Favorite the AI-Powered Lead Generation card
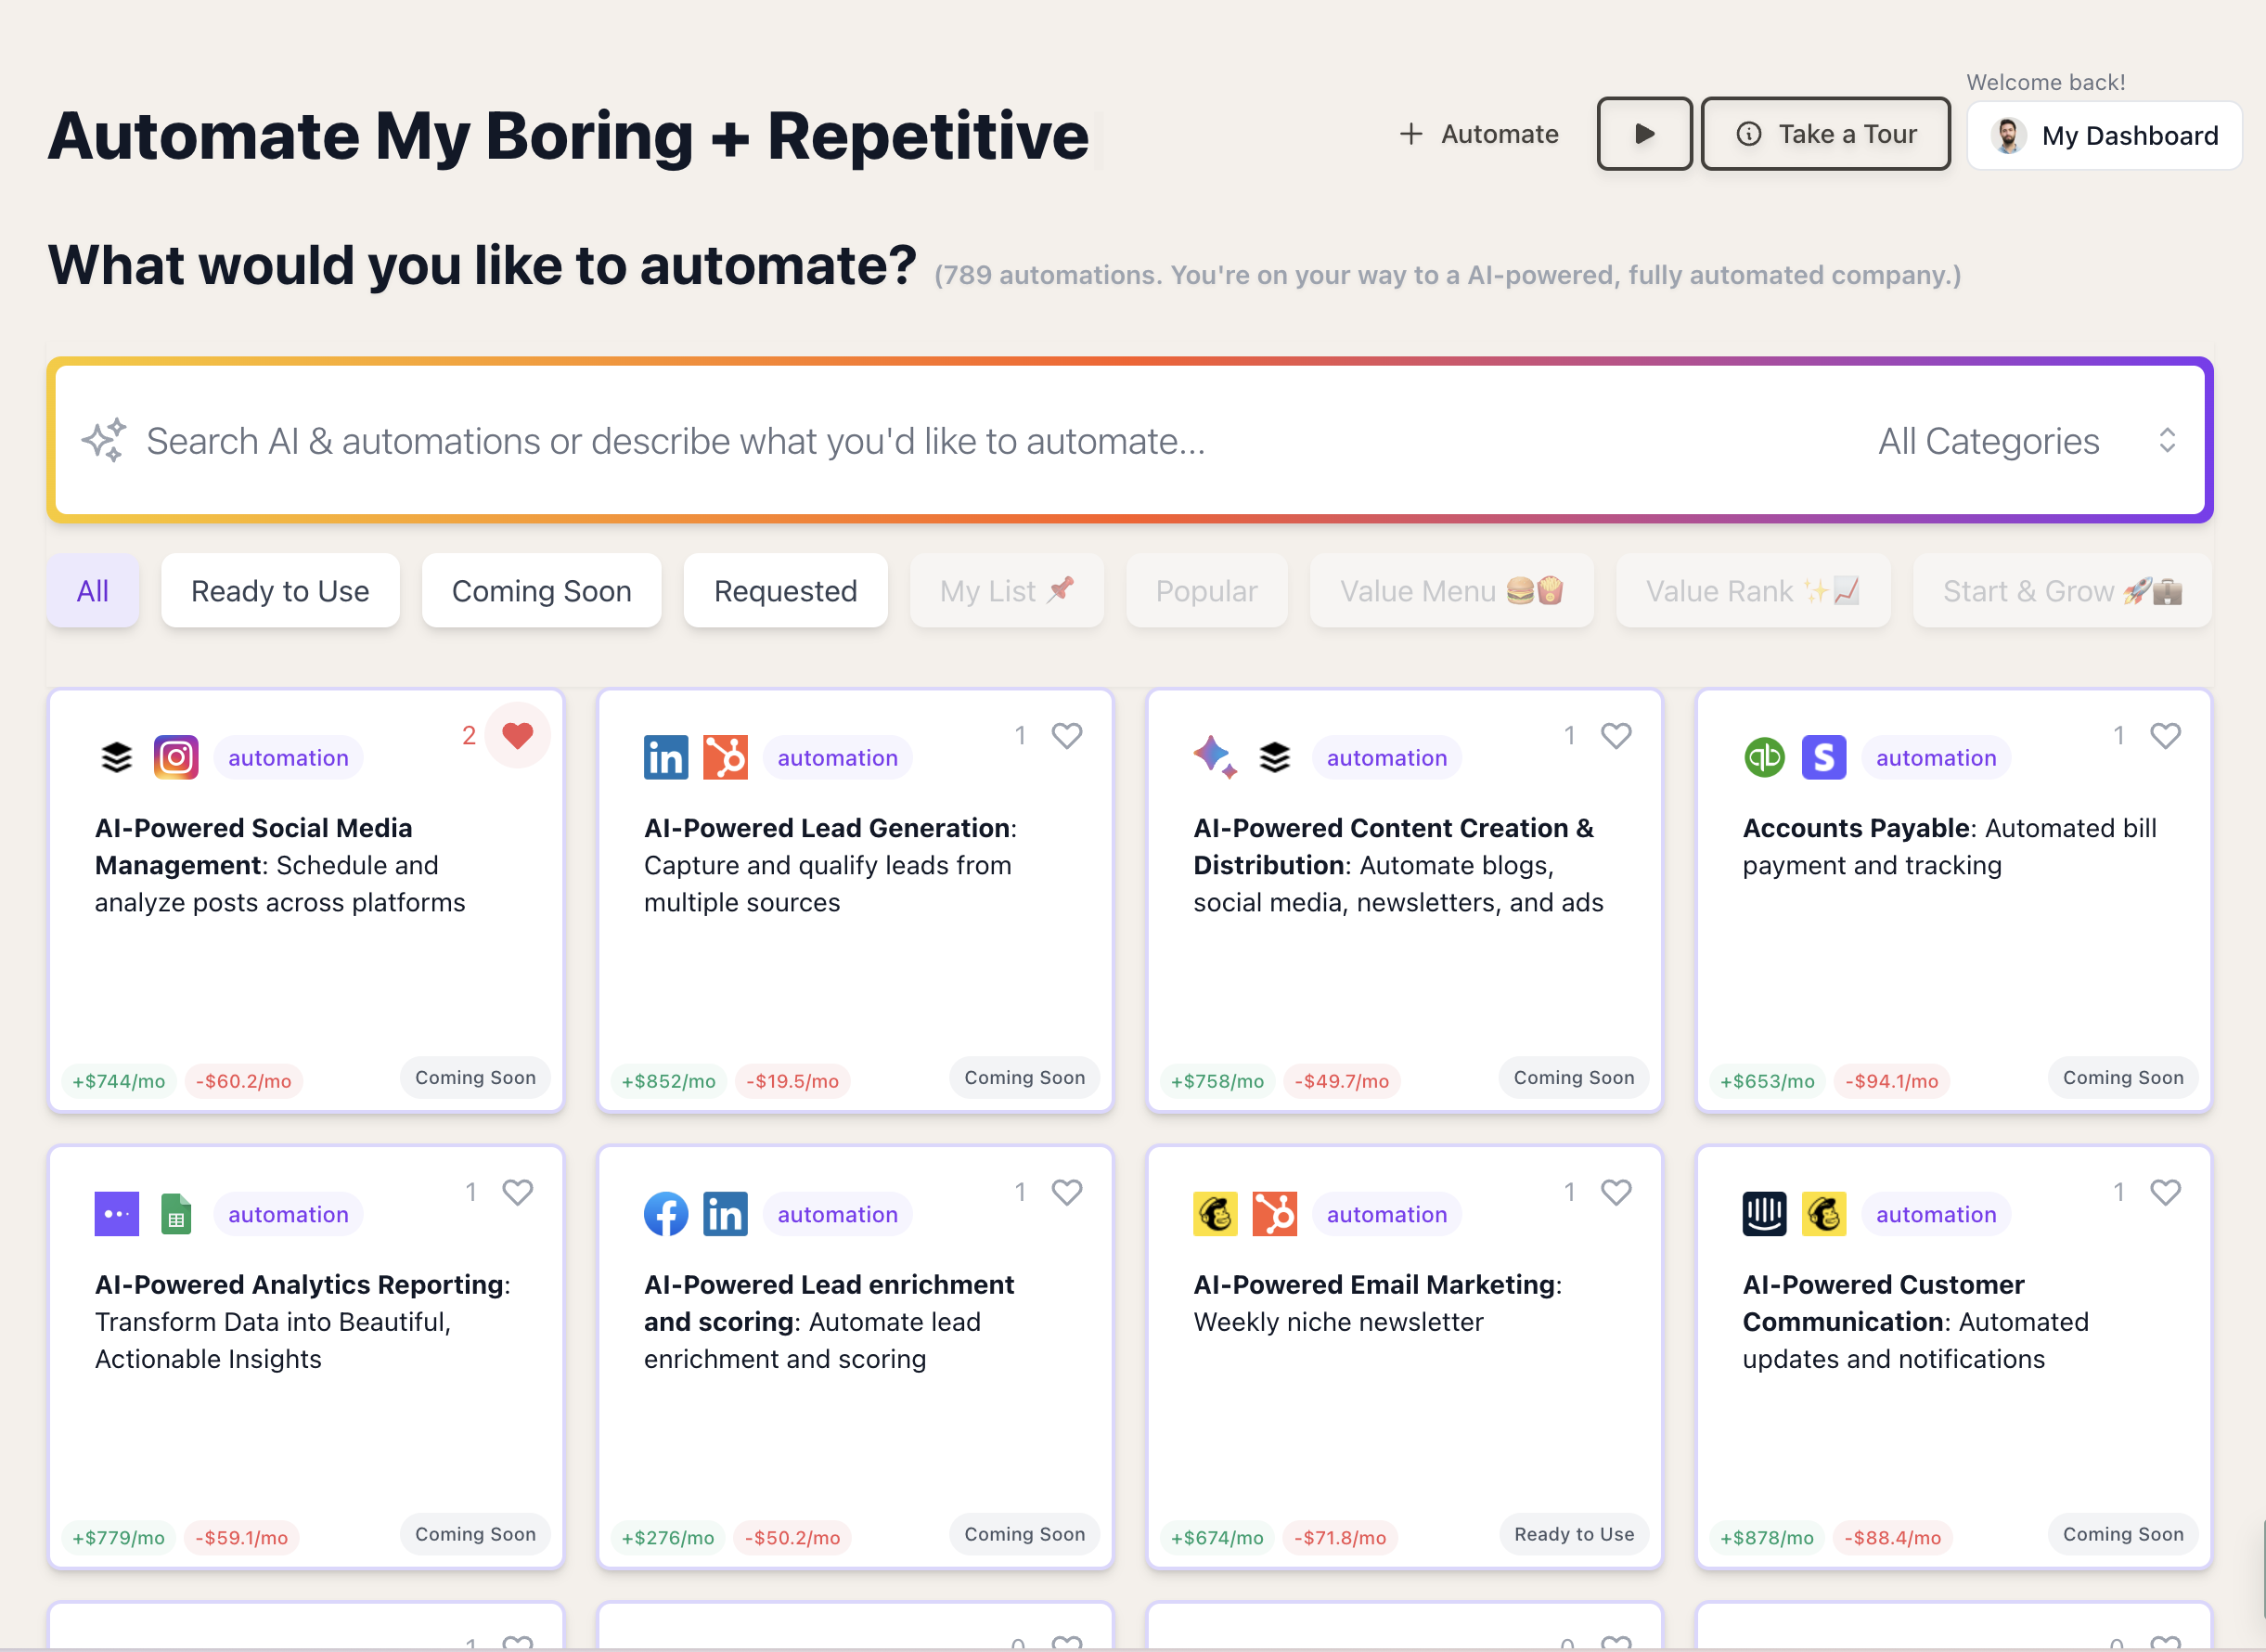This screenshot has height=1652, width=2266. [1066, 736]
